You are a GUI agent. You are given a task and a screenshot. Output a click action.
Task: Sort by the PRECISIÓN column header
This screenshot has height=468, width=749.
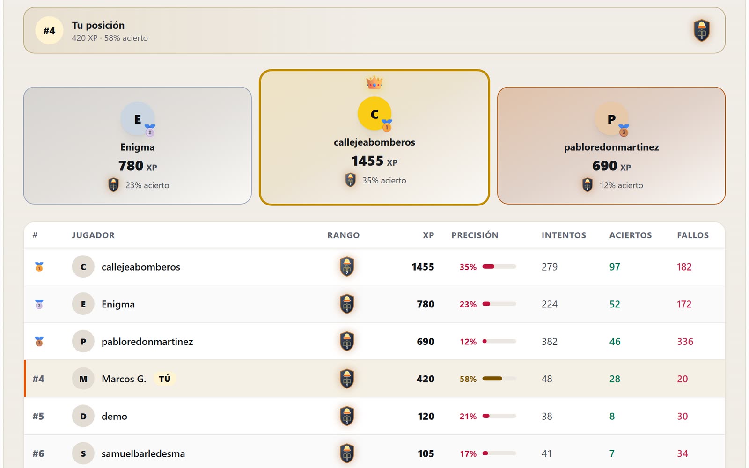pos(475,235)
